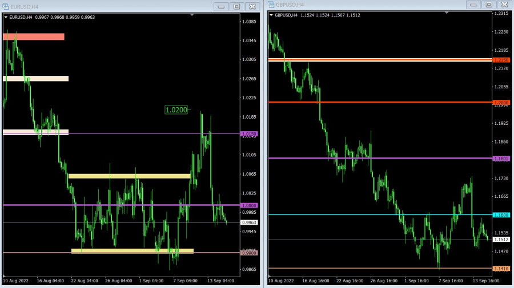Close the GBPUSD,H4 chart window
Viewport: 514px width, 288px height.
point(504,5)
